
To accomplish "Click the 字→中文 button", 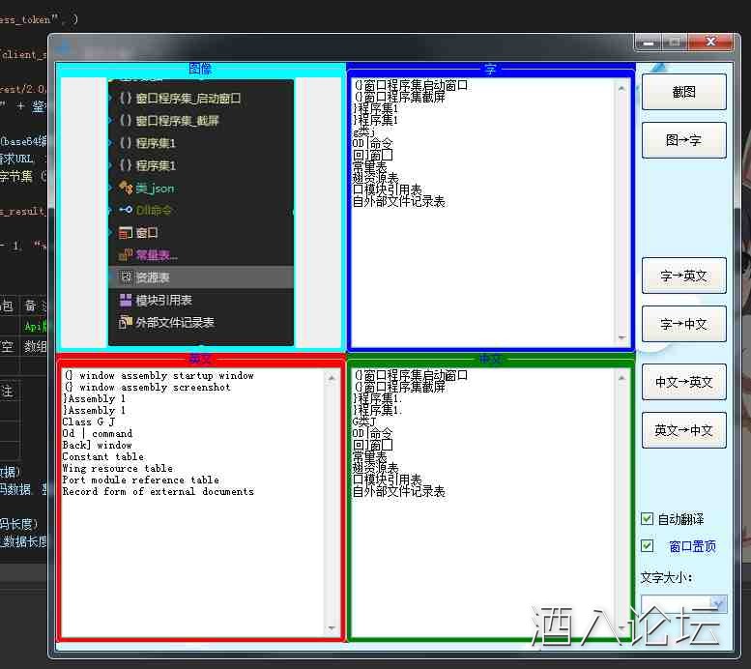I will tap(683, 324).
